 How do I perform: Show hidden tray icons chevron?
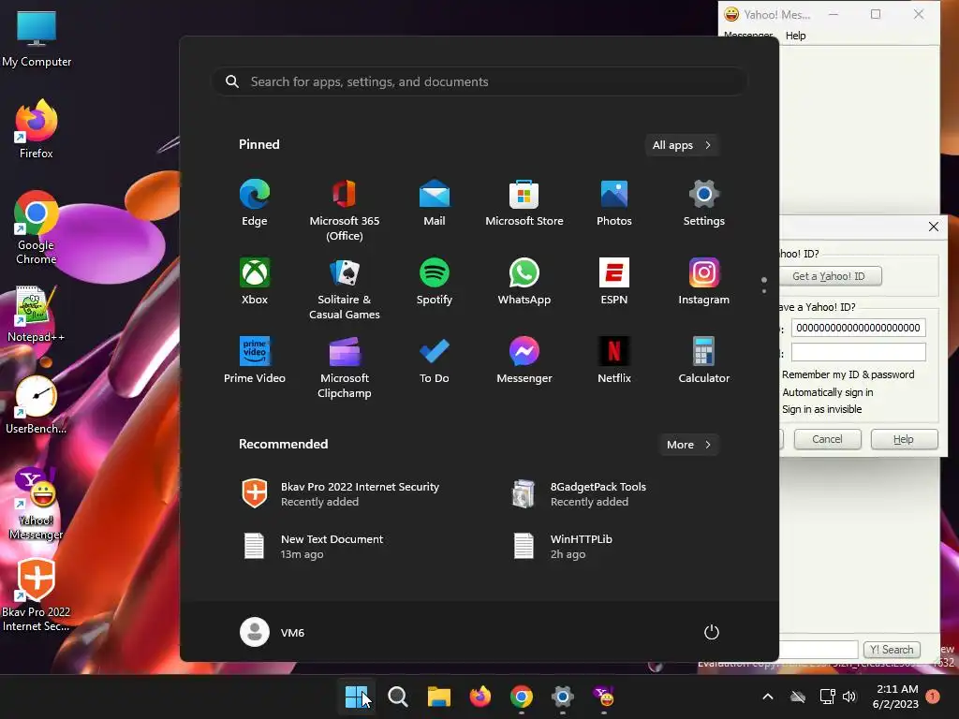point(768,697)
